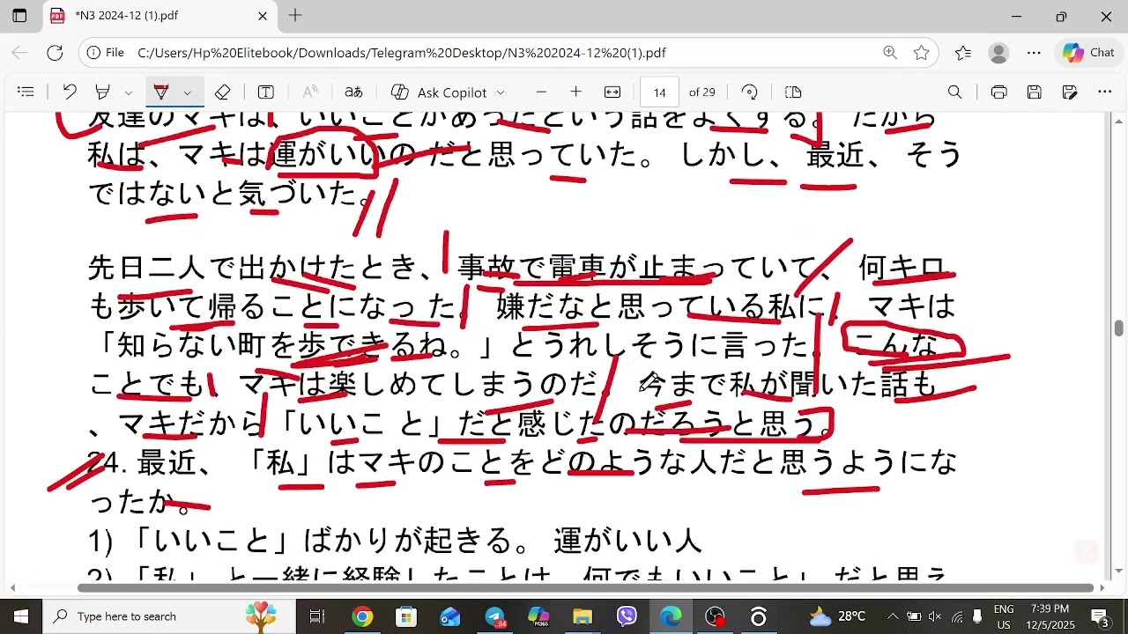Zoom in the PDF
The image size is (1128, 634).
[x=576, y=92]
